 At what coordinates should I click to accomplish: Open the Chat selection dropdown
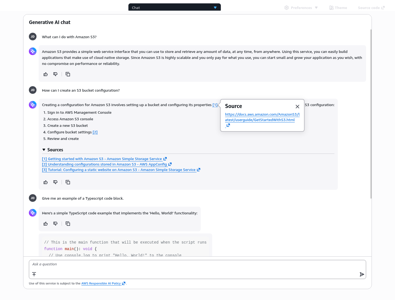pyautogui.click(x=174, y=8)
